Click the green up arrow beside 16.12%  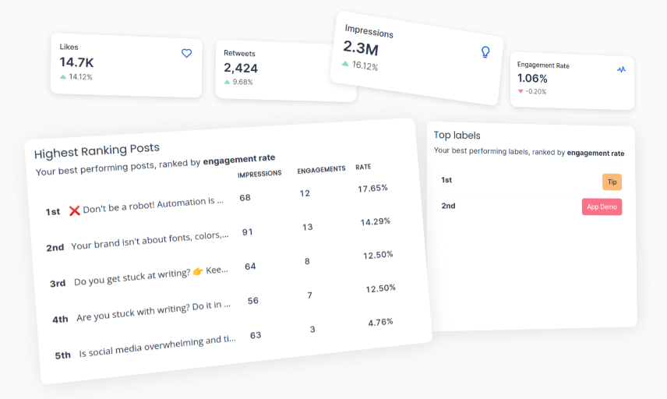[x=345, y=63]
